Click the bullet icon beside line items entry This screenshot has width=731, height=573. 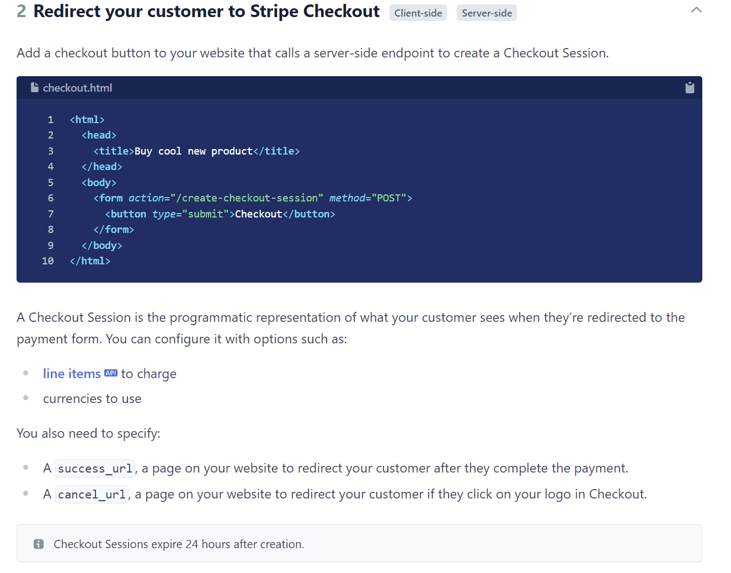point(25,372)
